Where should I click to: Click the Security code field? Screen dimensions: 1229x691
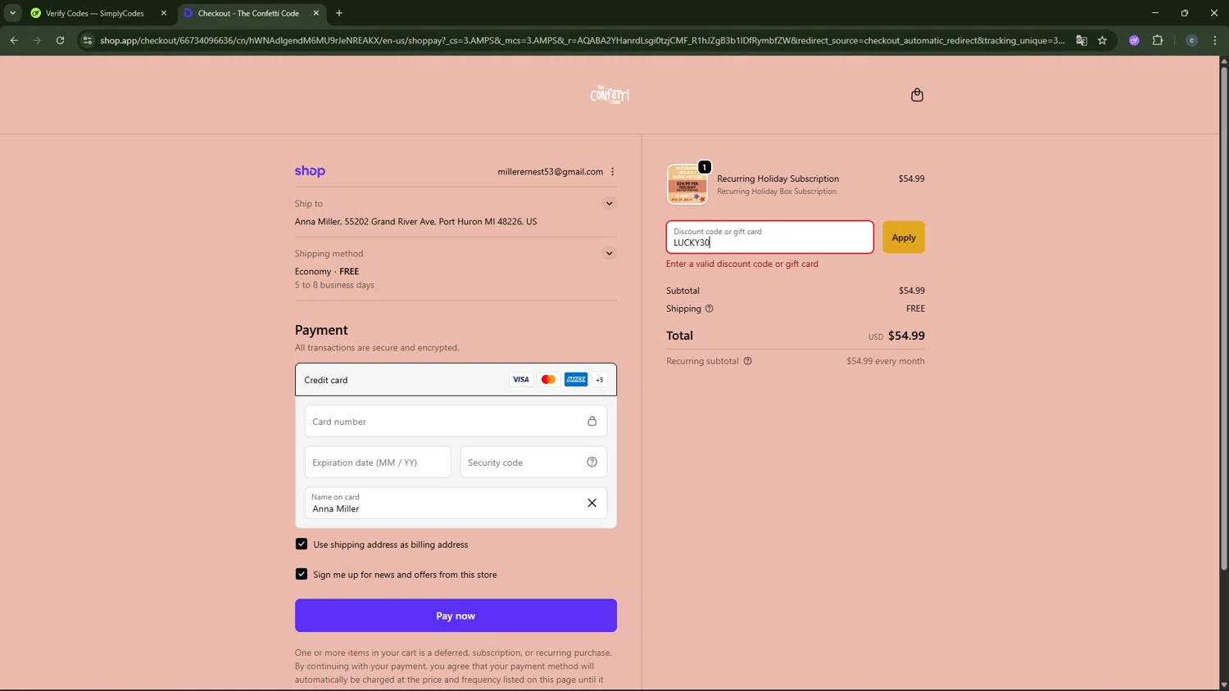click(x=533, y=463)
